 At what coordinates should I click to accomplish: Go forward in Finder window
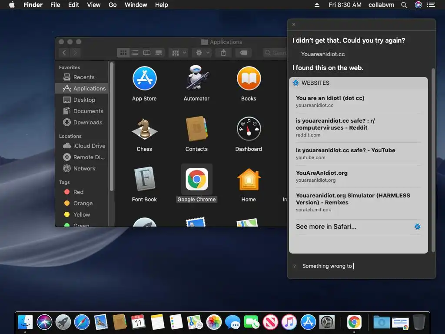[75, 53]
